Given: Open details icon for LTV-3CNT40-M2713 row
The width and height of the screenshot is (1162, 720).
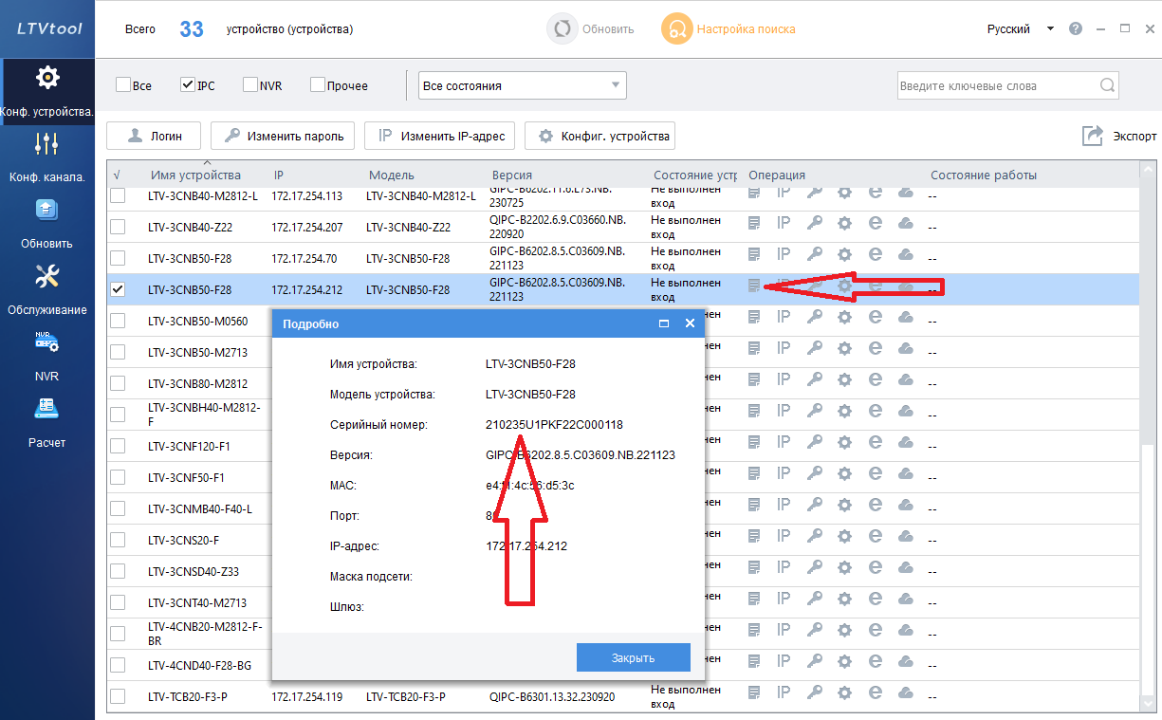Looking at the screenshot, I should pos(754,600).
